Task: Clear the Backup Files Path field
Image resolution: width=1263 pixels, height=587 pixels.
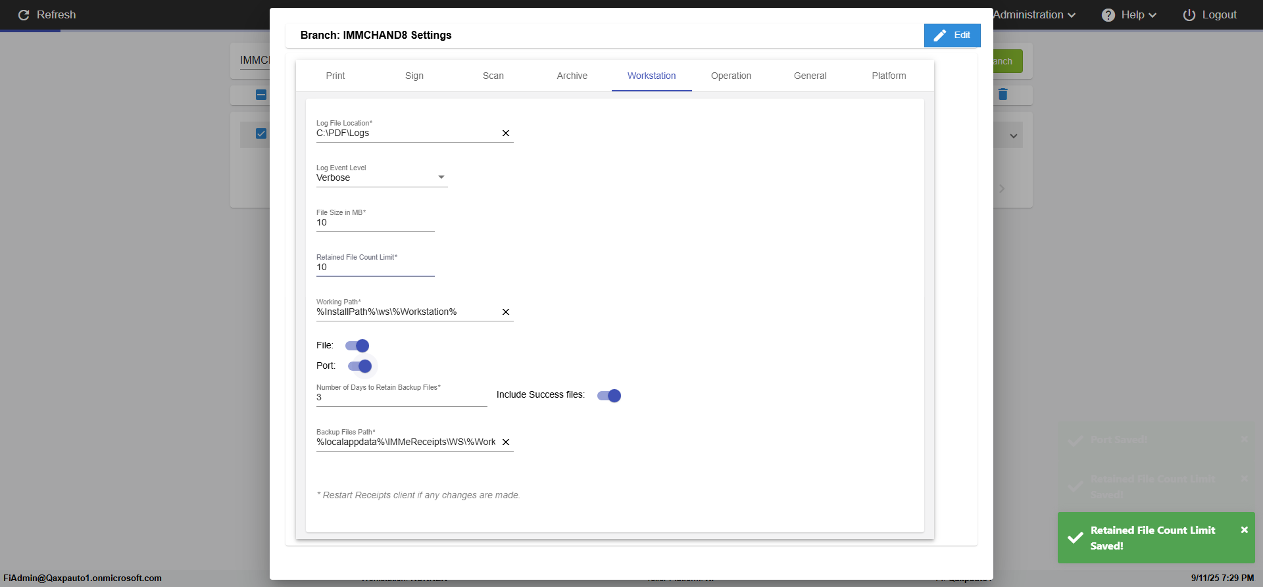Action: 506,442
